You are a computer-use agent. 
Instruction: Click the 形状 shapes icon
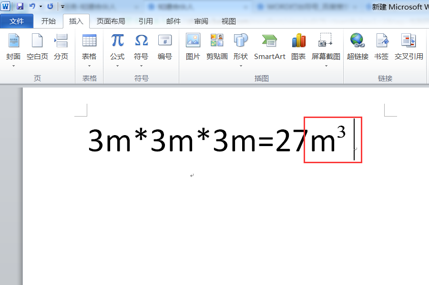point(241,40)
